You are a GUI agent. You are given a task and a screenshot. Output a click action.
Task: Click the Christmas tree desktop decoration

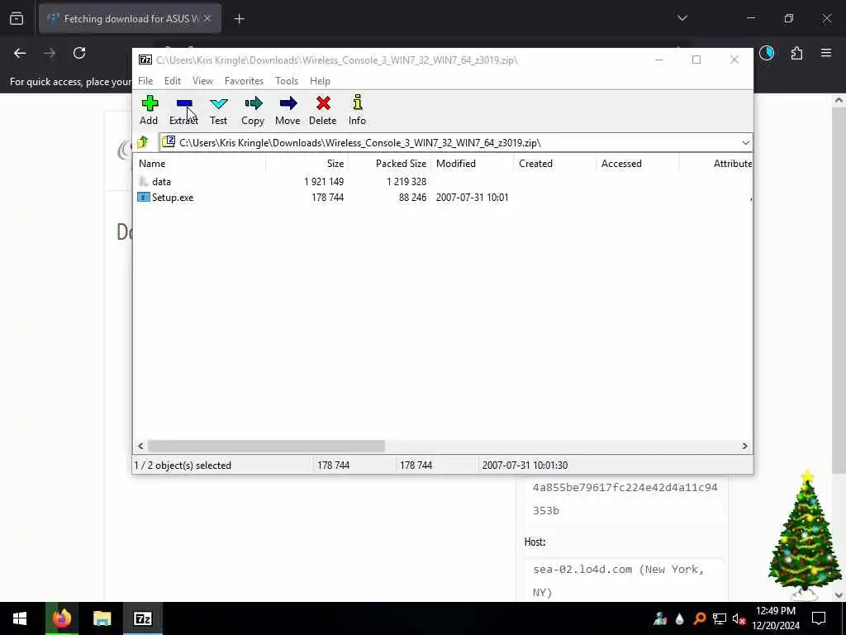tap(805, 535)
